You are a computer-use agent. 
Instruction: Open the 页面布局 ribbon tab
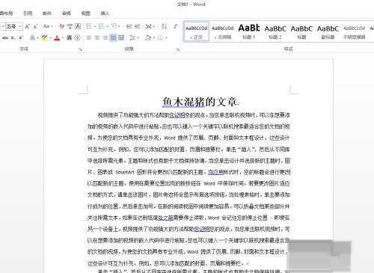(6, 13)
